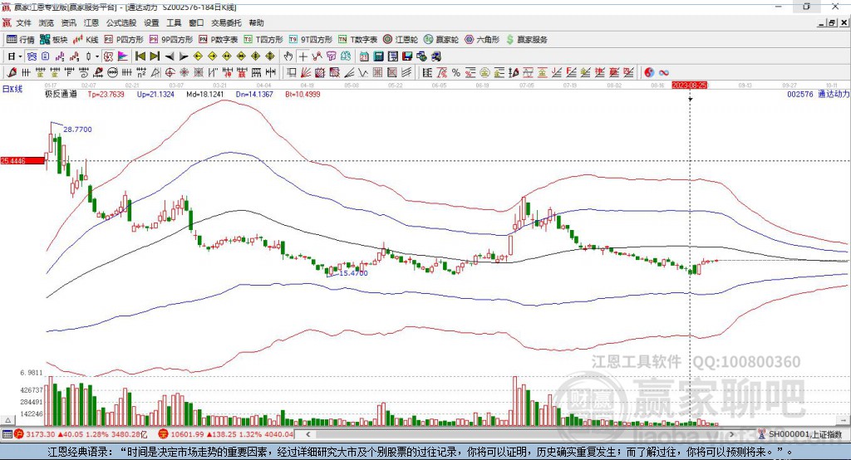Screen dimensions: 851x460
Task: Open the P数字表 tool
Action: (218, 40)
